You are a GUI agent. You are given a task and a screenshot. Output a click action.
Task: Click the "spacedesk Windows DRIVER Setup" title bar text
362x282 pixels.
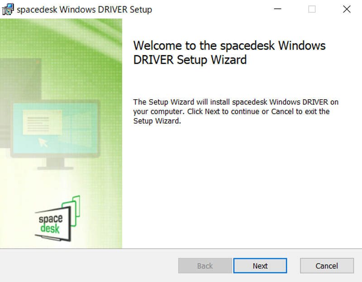tap(84, 9)
